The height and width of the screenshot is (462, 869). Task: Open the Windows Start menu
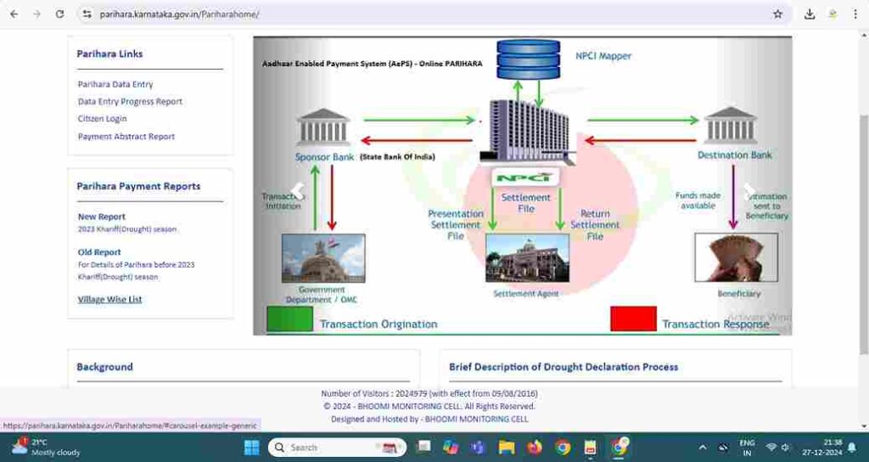pos(251,448)
